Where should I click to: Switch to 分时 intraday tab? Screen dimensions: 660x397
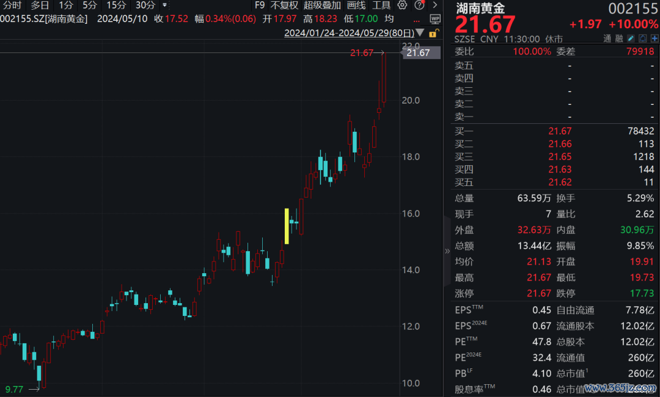coord(12,5)
